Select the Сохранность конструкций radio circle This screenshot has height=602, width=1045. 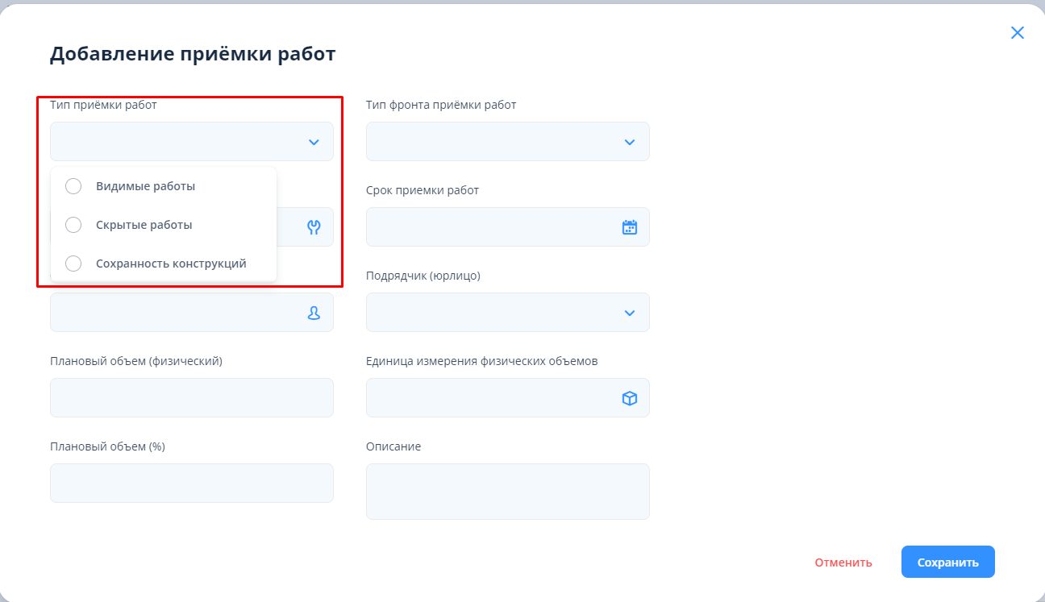point(73,264)
